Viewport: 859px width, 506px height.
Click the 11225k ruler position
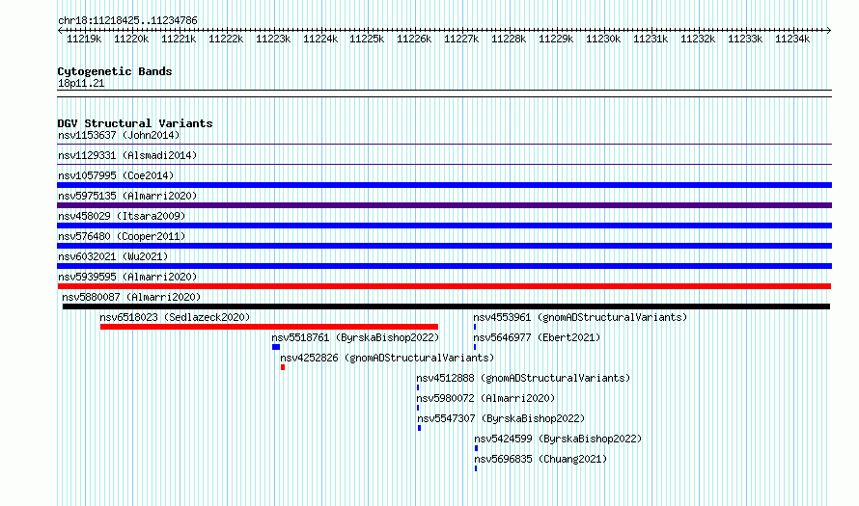pos(367,39)
